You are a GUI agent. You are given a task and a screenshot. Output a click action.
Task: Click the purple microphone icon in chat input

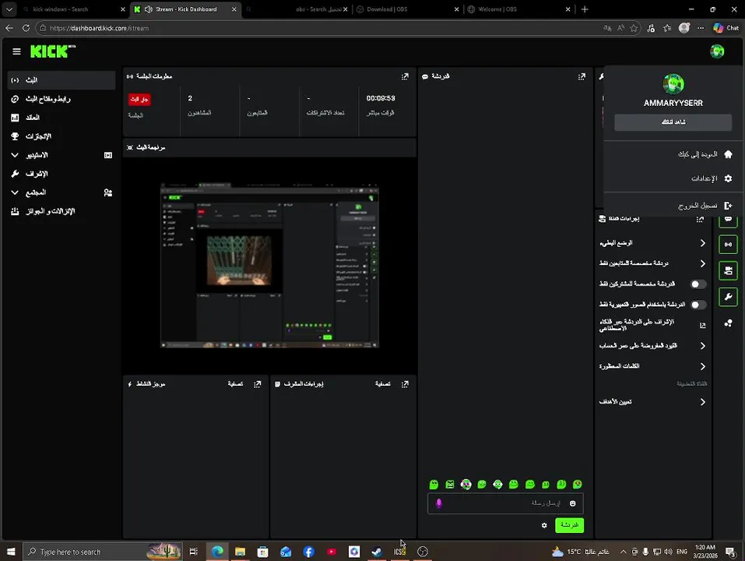438,503
